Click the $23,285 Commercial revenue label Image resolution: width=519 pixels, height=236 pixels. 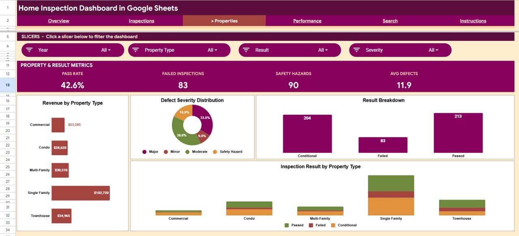pos(74,125)
